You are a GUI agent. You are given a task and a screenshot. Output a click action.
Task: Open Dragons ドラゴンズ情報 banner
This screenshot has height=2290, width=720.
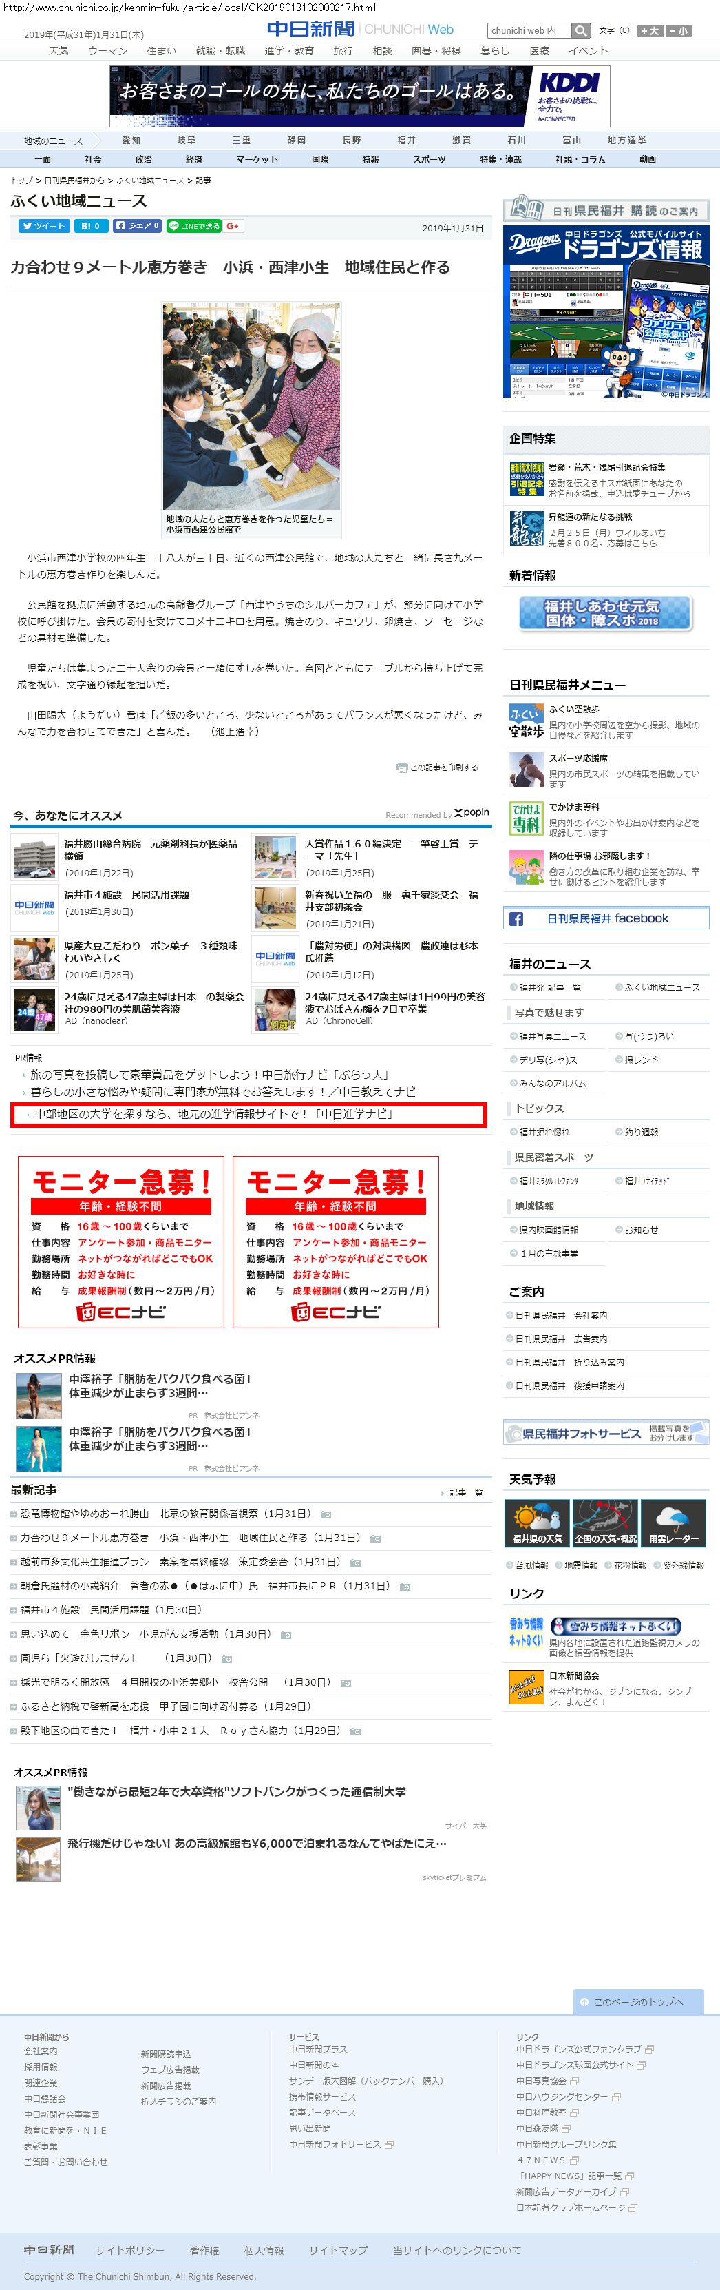(606, 311)
